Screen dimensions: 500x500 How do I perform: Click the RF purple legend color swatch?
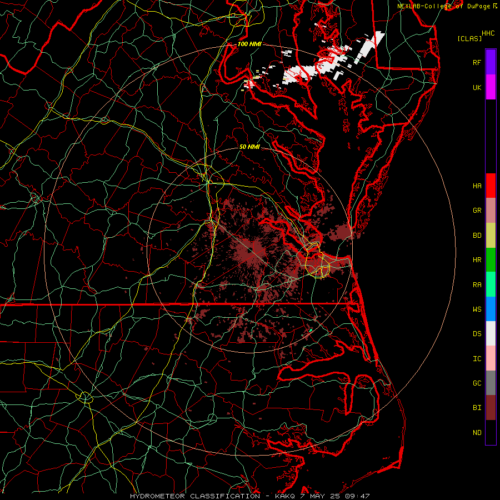click(491, 62)
